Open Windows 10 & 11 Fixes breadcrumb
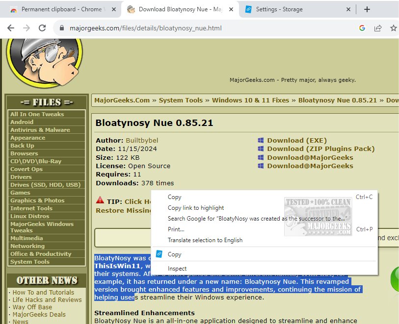The width and height of the screenshot is (399, 324). pos(250,100)
